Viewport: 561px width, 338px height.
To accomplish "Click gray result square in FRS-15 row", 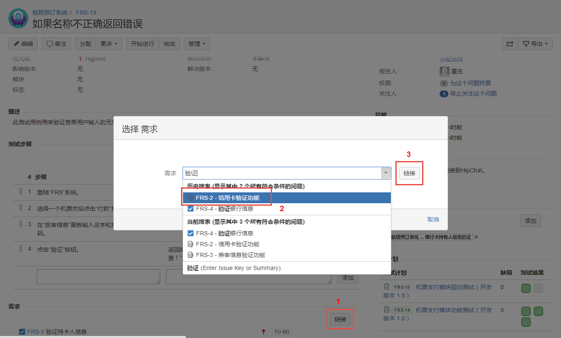I will [x=538, y=288].
